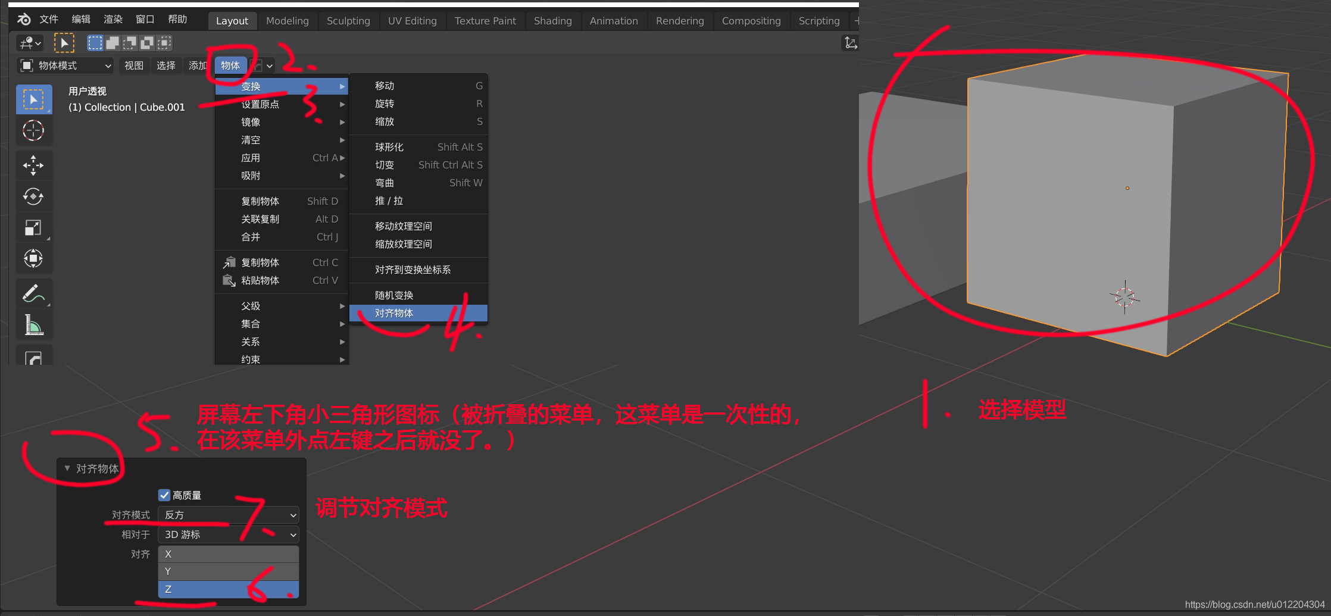Switch to the Sculpting workspace tab
Image resolution: width=1331 pixels, height=616 pixels.
(348, 21)
